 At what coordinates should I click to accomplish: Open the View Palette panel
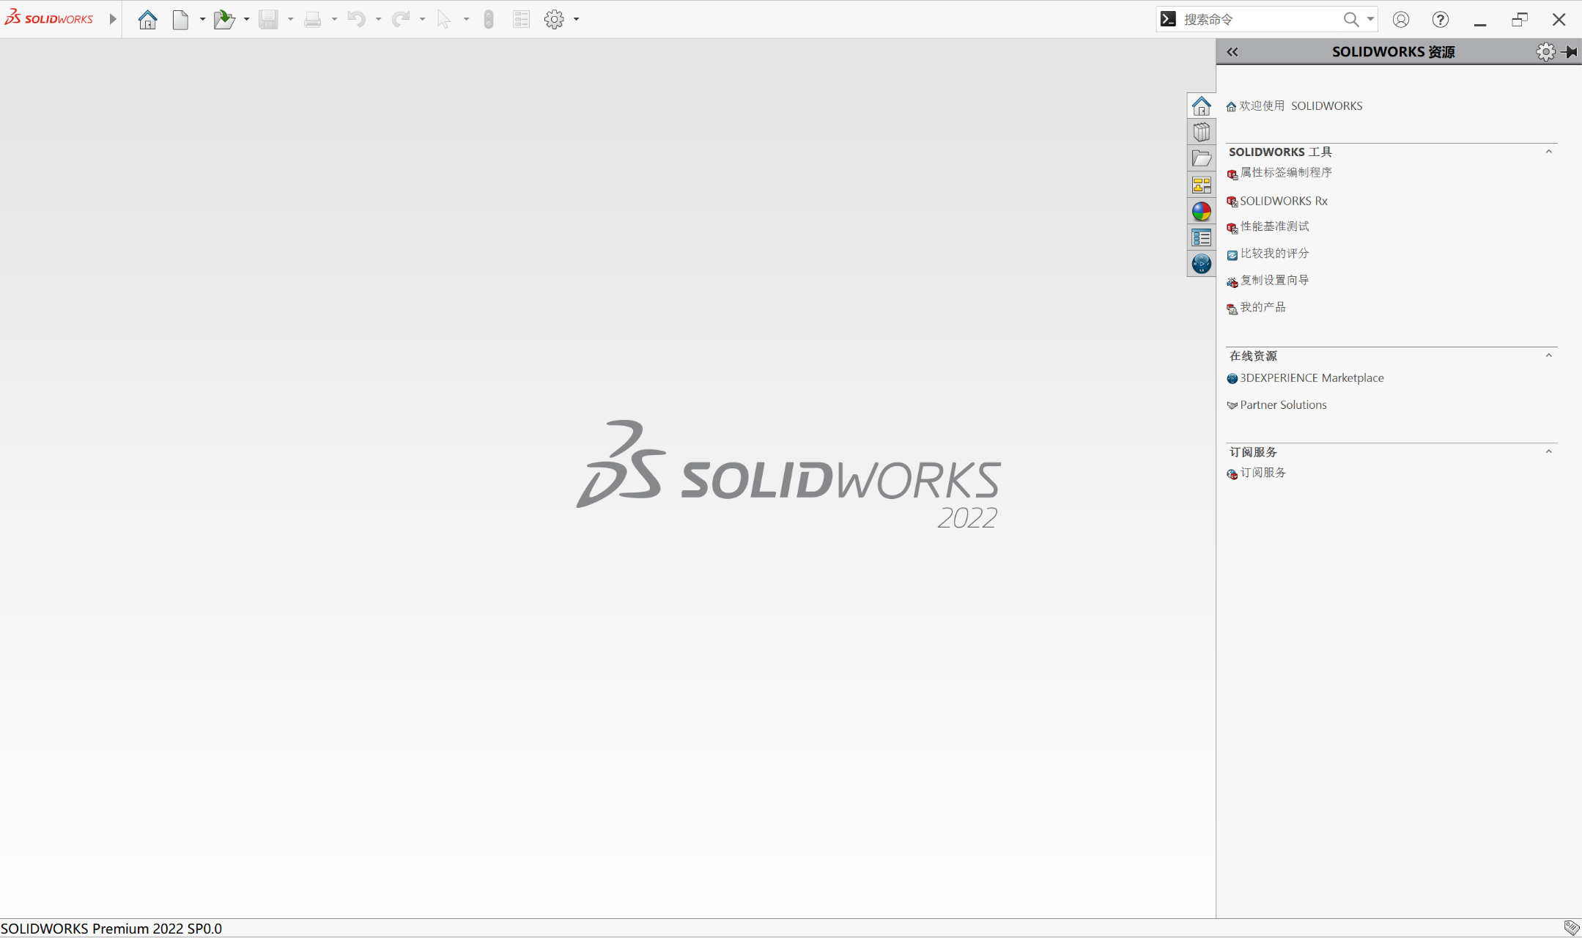[x=1201, y=184]
